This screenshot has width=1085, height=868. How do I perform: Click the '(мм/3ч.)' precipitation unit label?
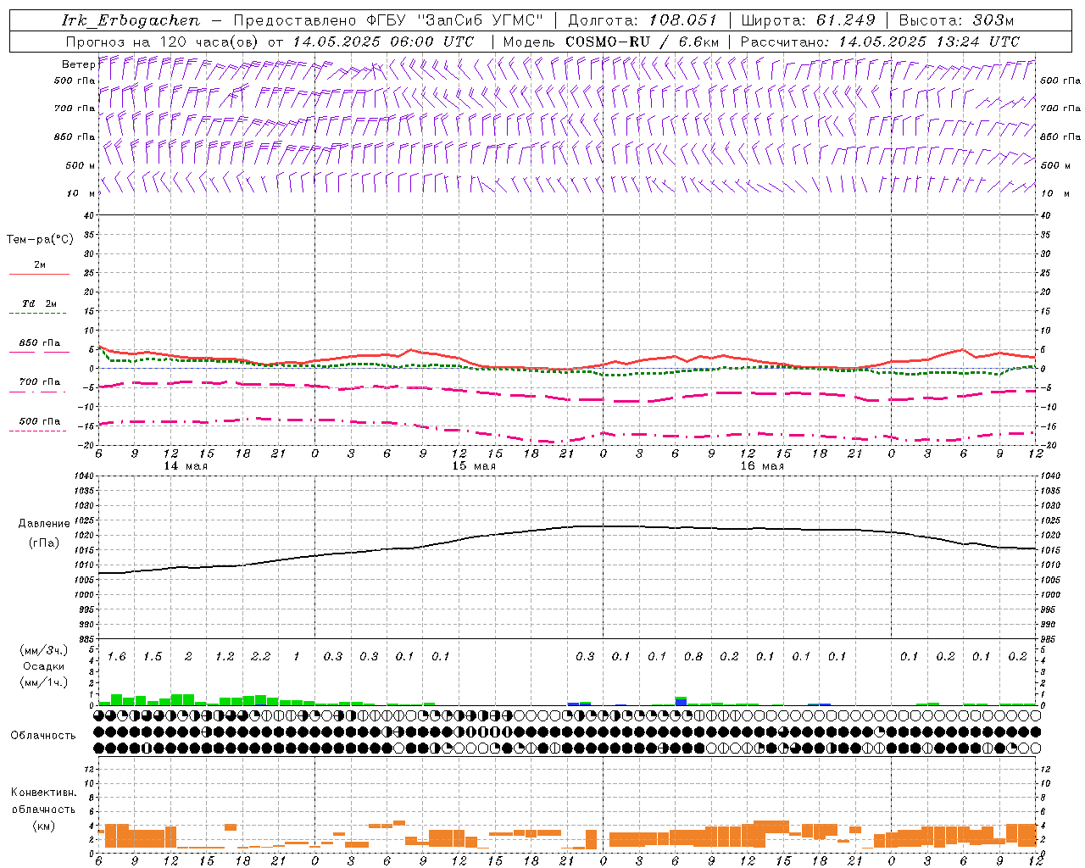43,650
